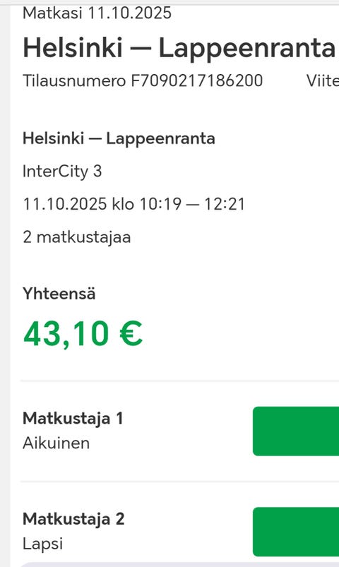
Task: Click the Tilausnumero label text
Action: pos(74,80)
